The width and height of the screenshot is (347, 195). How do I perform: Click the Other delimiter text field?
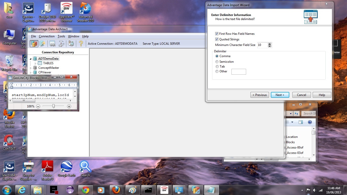click(239, 72)
